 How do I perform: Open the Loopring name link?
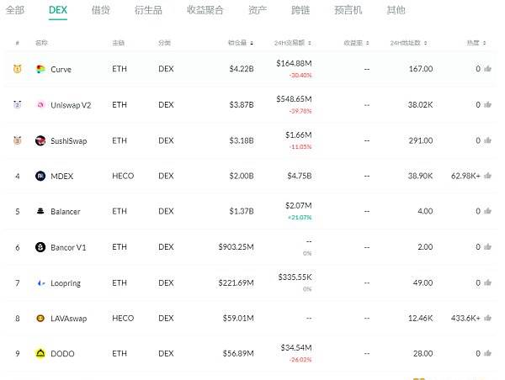pyautogui.click(x=66, y=283)
